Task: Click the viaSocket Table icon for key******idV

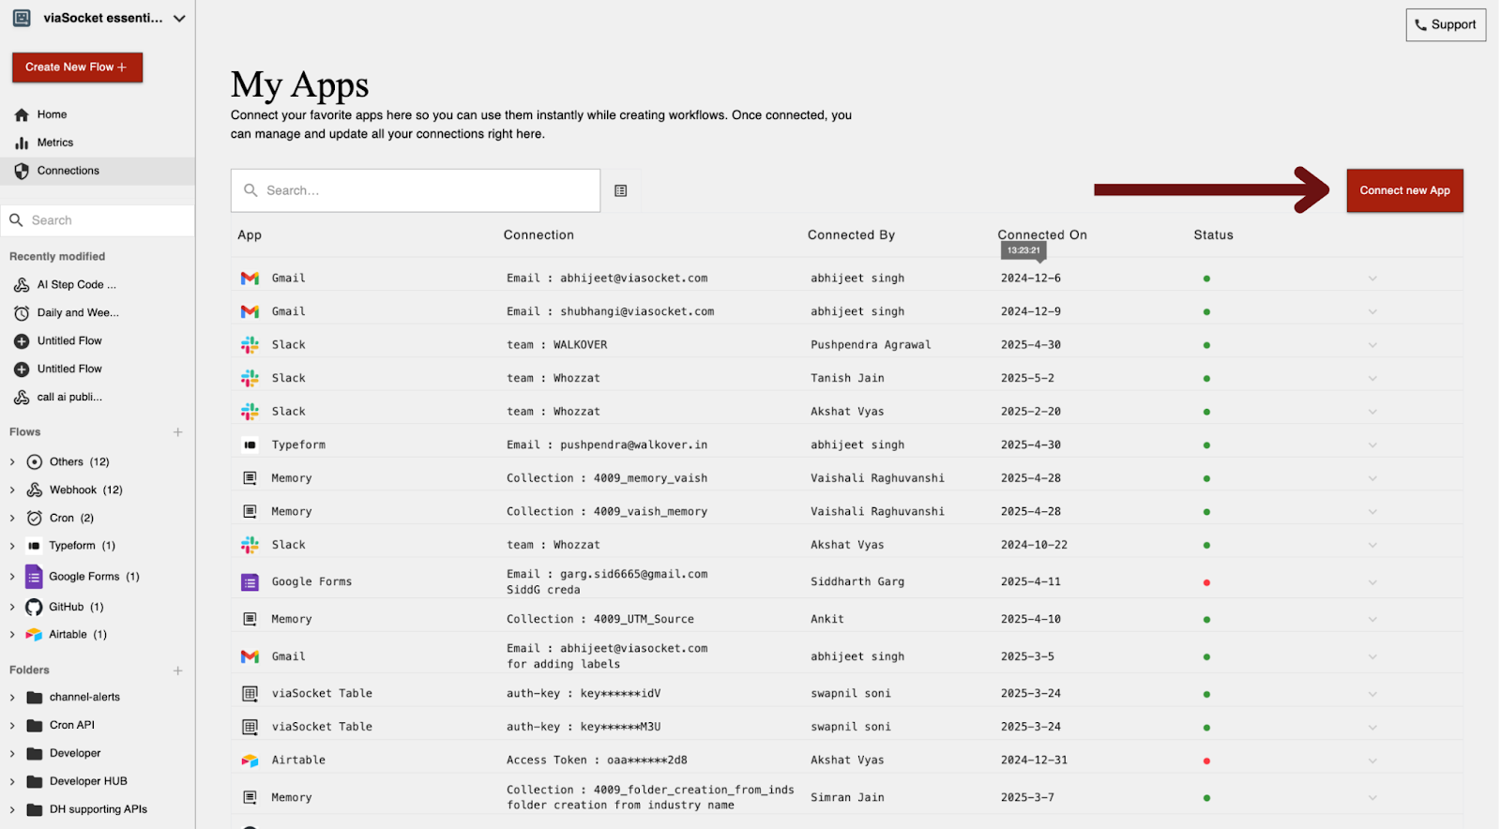Action: pyautogui.click(x=250, y=694)
